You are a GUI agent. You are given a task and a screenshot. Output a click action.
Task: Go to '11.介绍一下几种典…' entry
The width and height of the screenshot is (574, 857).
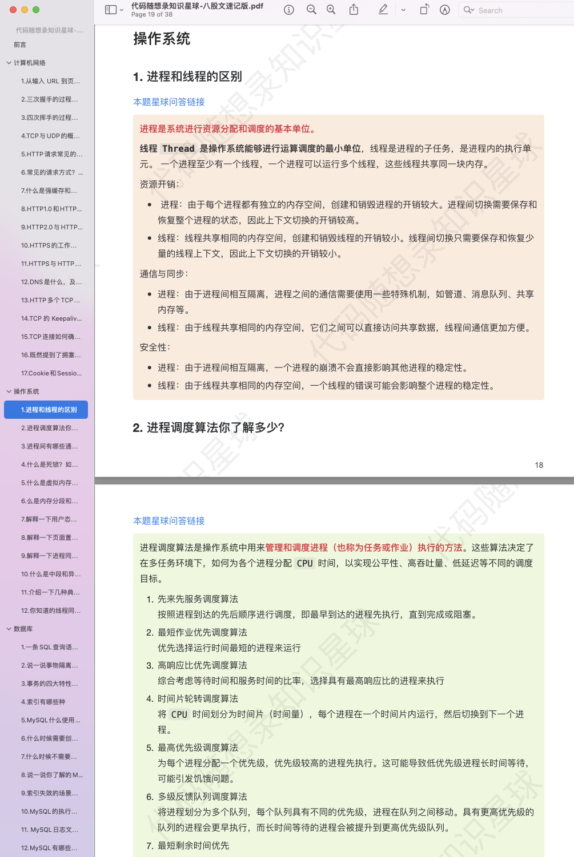pyautogui.click(x=51, y=592)
